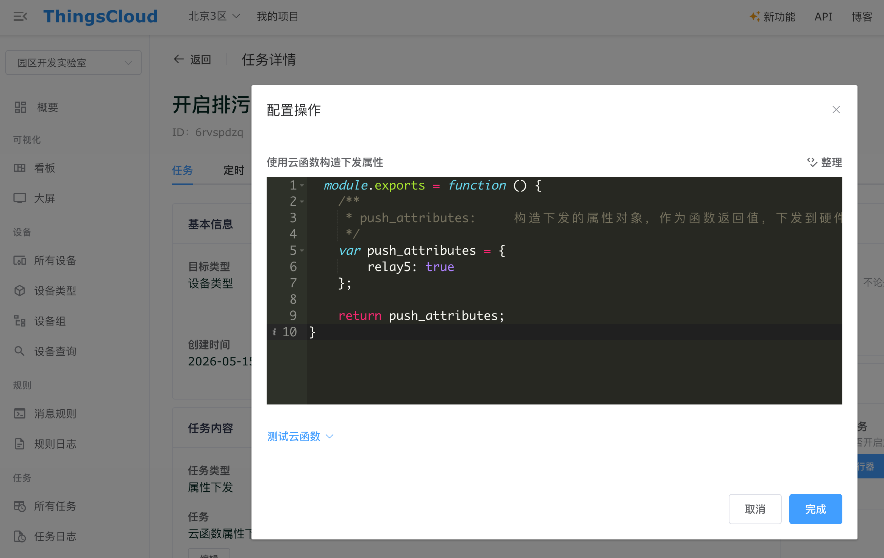Click the ThingsCloud logo
Image resolution: width=884 pixels, height=558 pixels.
pos(100,17)
